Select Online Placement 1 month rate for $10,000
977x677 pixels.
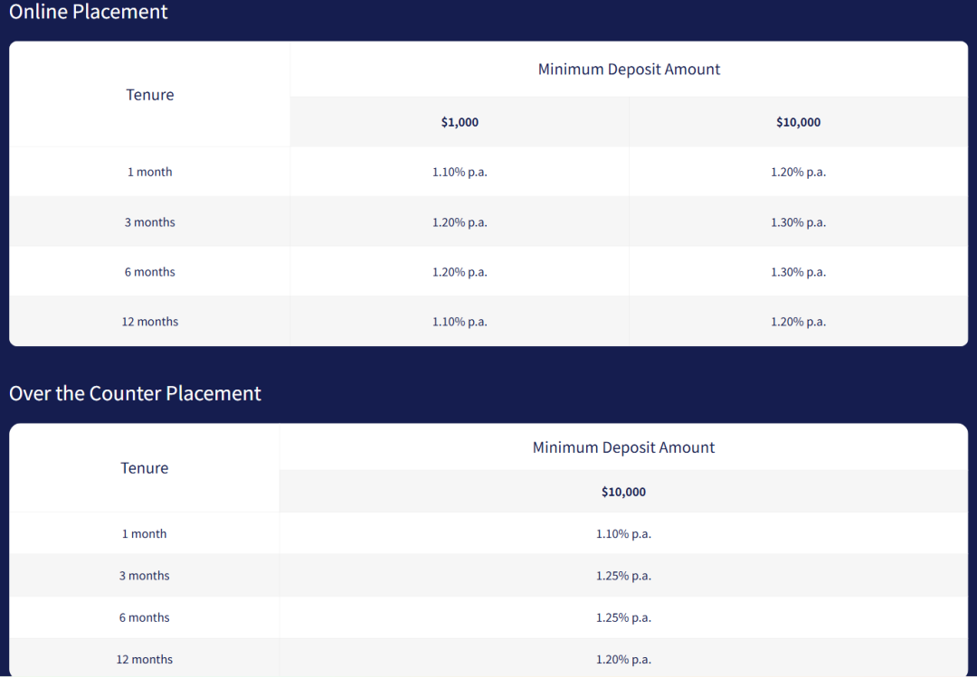(798, 172)
